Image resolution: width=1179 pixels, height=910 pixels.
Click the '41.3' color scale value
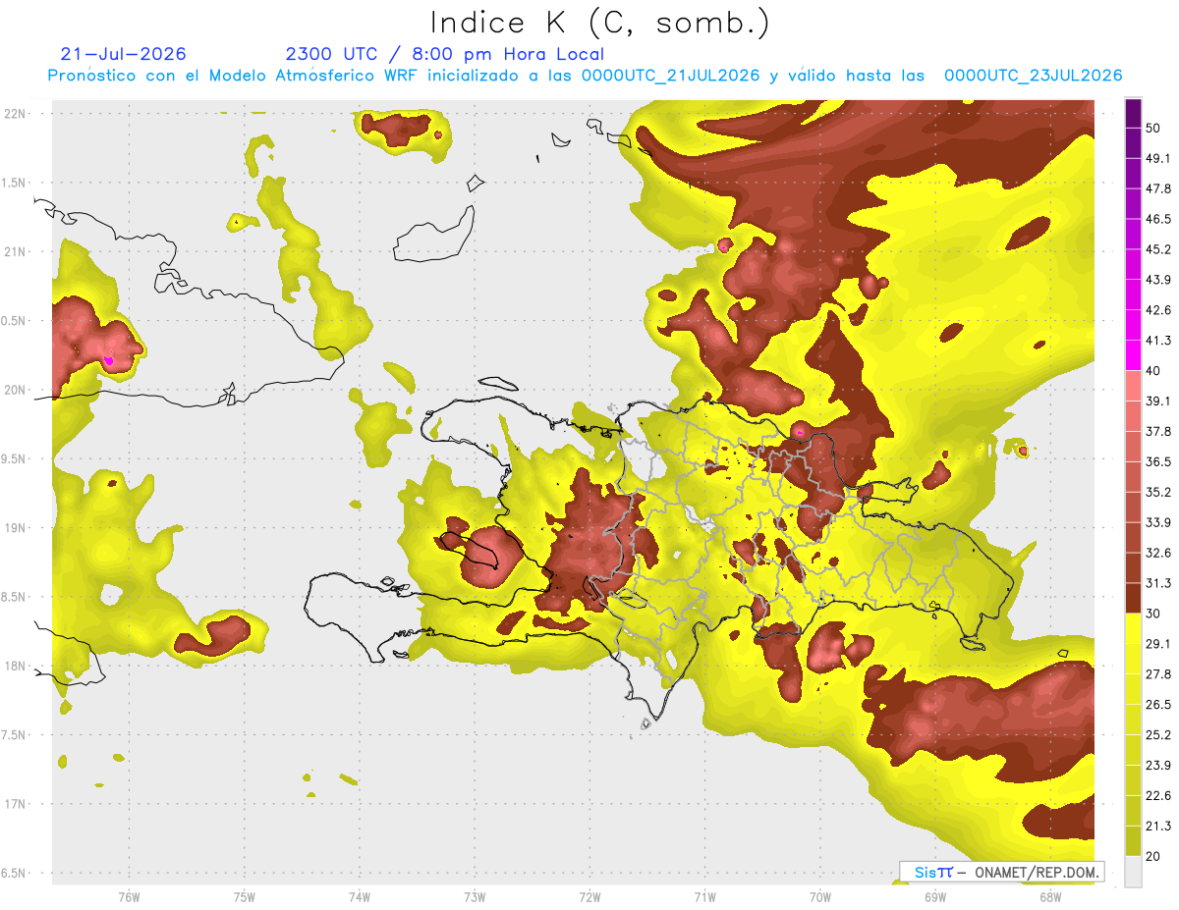tap(1158, 341)
